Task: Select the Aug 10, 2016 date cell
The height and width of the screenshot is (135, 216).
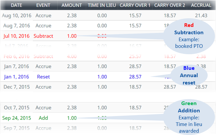Action: point(16,16)
